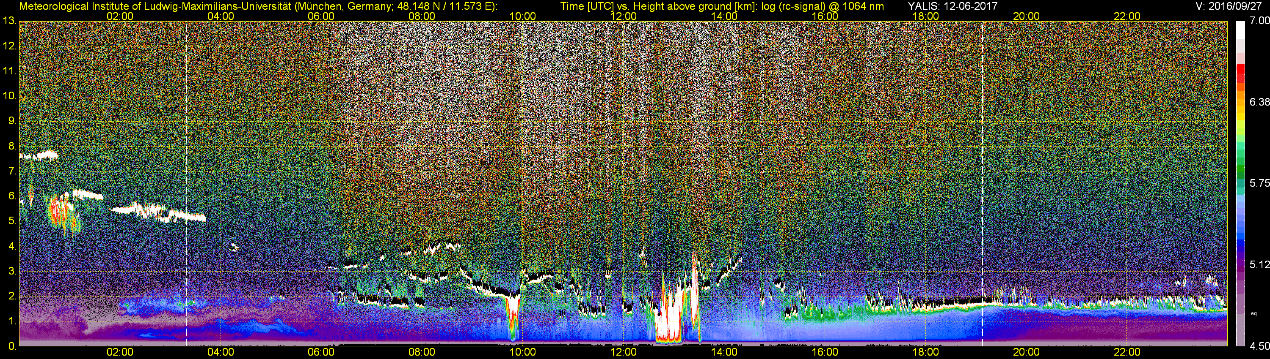Click 14:00 on the top time axis

(724, 16)
